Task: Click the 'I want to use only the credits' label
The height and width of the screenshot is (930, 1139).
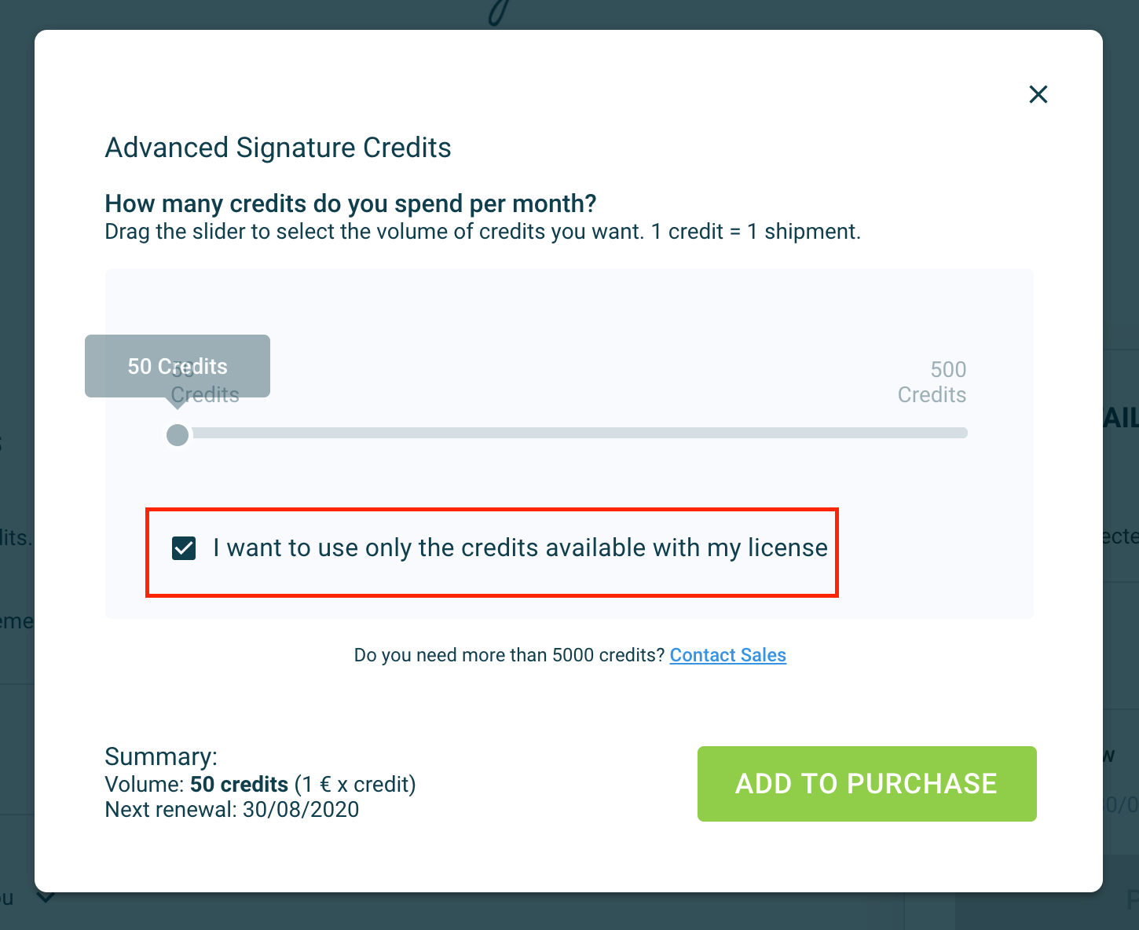Action: tap(520, 547)
